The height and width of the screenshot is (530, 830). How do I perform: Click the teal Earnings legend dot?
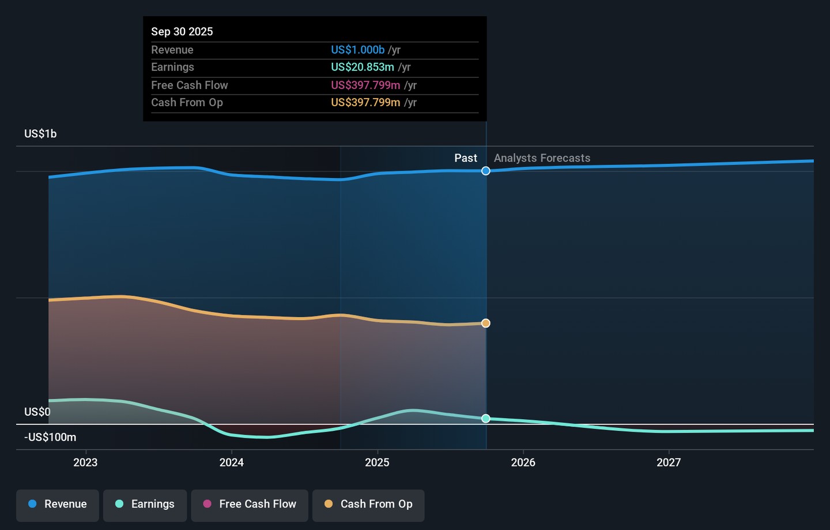coord(119,504)
